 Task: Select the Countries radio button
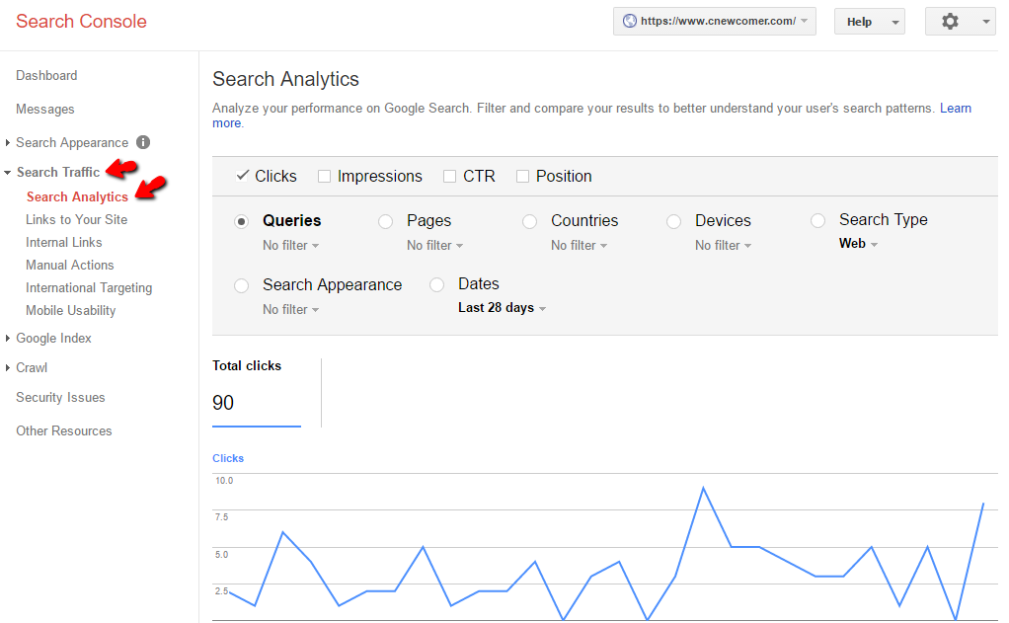tap(529, 221)
